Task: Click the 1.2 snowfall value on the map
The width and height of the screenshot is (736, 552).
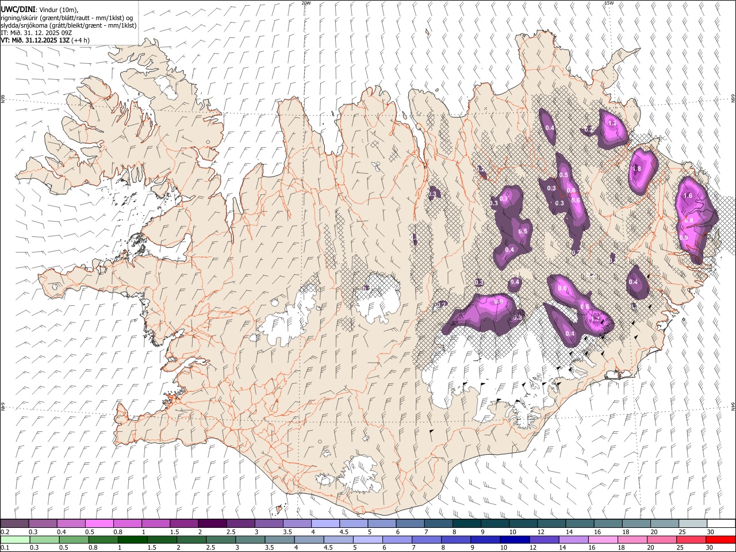Action: click(x=612, y=123)
